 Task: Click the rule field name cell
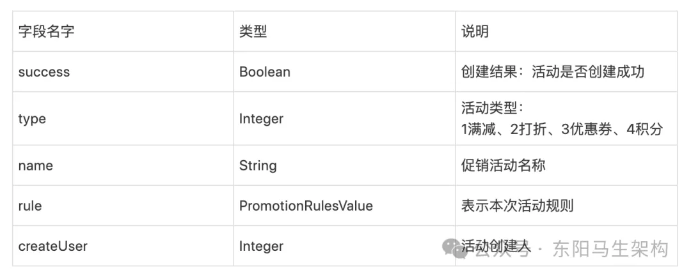(123, 206)
